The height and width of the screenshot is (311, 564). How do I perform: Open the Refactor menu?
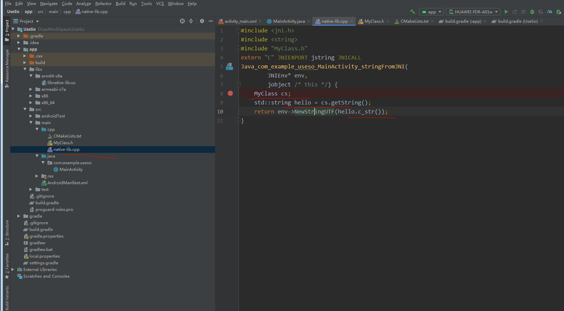click(103, 3)
